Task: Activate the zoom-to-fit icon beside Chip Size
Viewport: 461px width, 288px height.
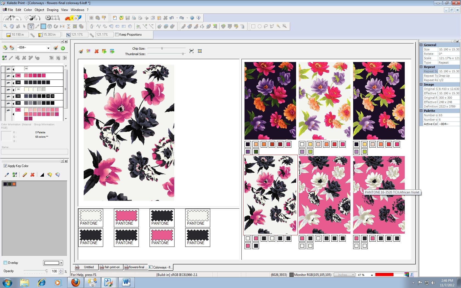Action: (x=191, y=51)
